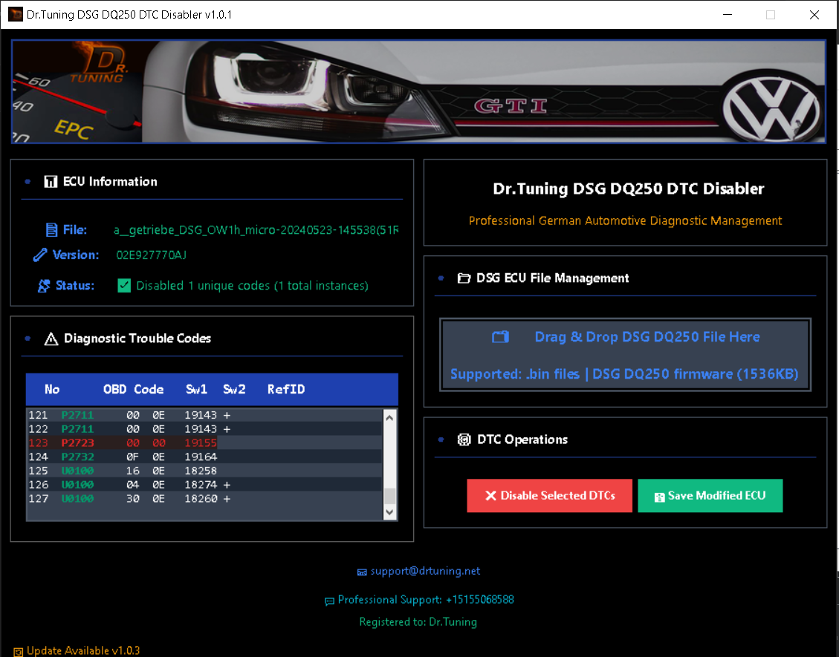This screenshot has height=657, width=839.
Task: Click the DTC Operations gear icon
Action: point(464,439)
